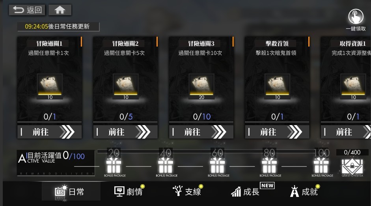Viewport: 371px width, 206px height.
Task: Click reward item thumbnail in 冒險過關3 card
Action: pyautogui.click(x=201, y=86)
